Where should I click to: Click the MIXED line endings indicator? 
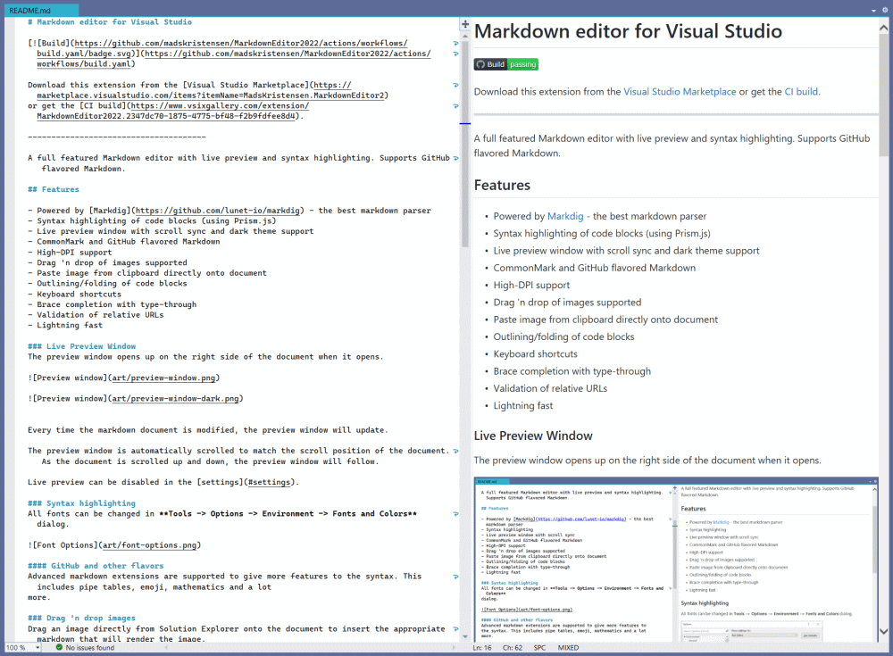(568, 648)
